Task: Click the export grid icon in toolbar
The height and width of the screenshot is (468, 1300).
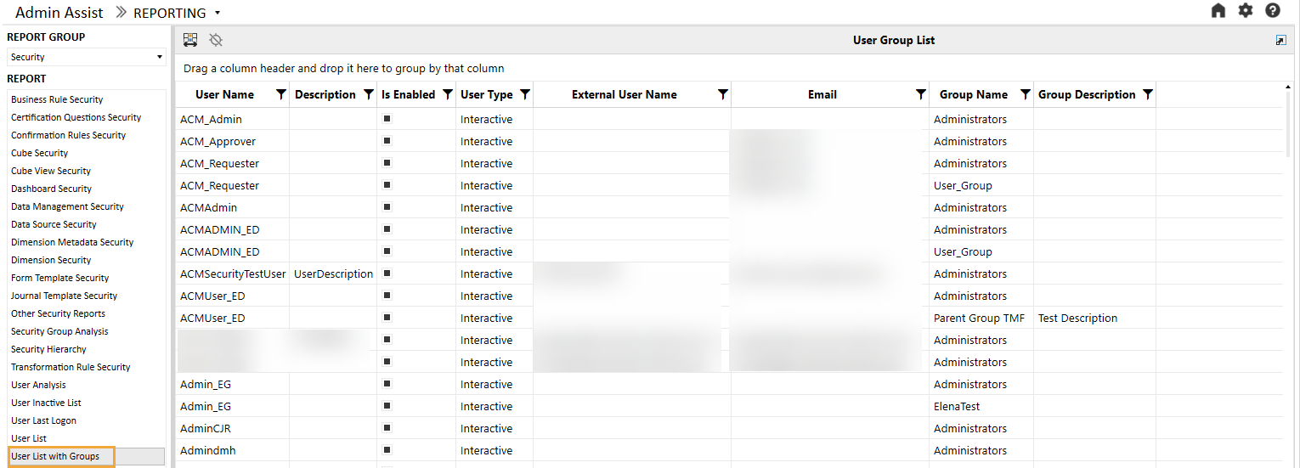Action: point(190,40)
